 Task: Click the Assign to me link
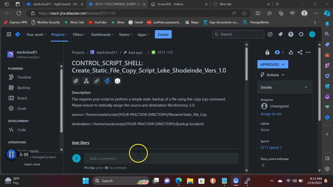271,114
